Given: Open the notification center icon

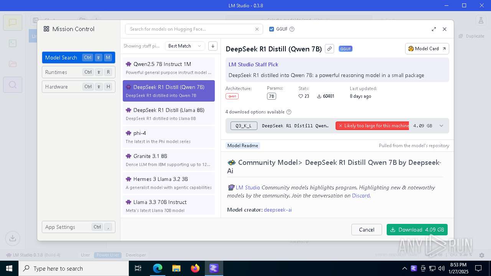Looking at the screenshot, I should coord(478,268).
